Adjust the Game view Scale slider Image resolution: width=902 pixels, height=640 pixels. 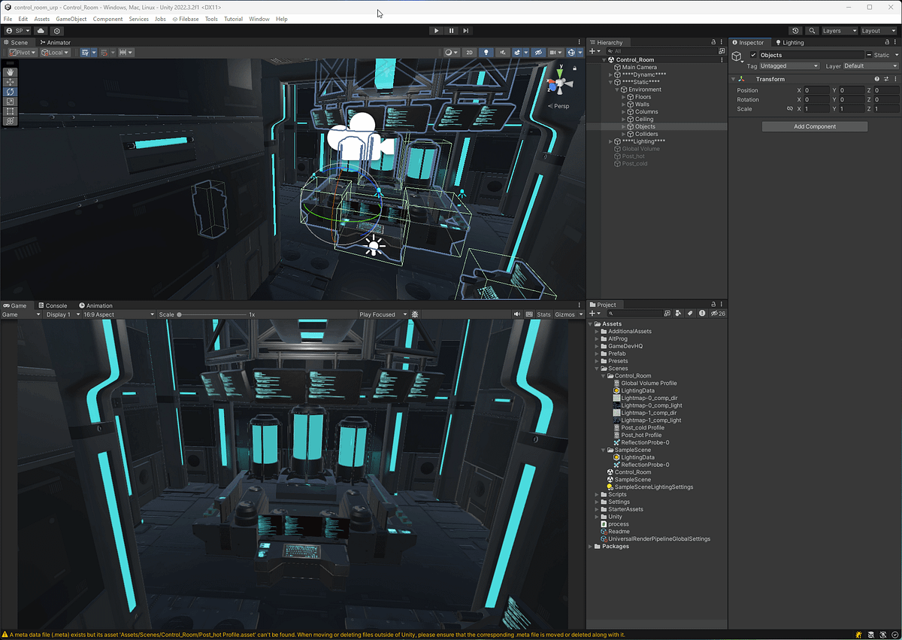click(x=213, y=314)
